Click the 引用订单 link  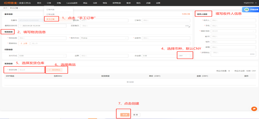tap(186, 14)
